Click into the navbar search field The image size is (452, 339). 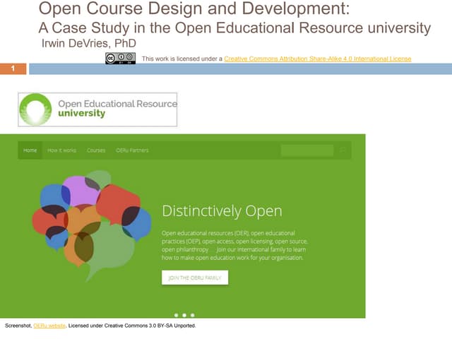307,150
